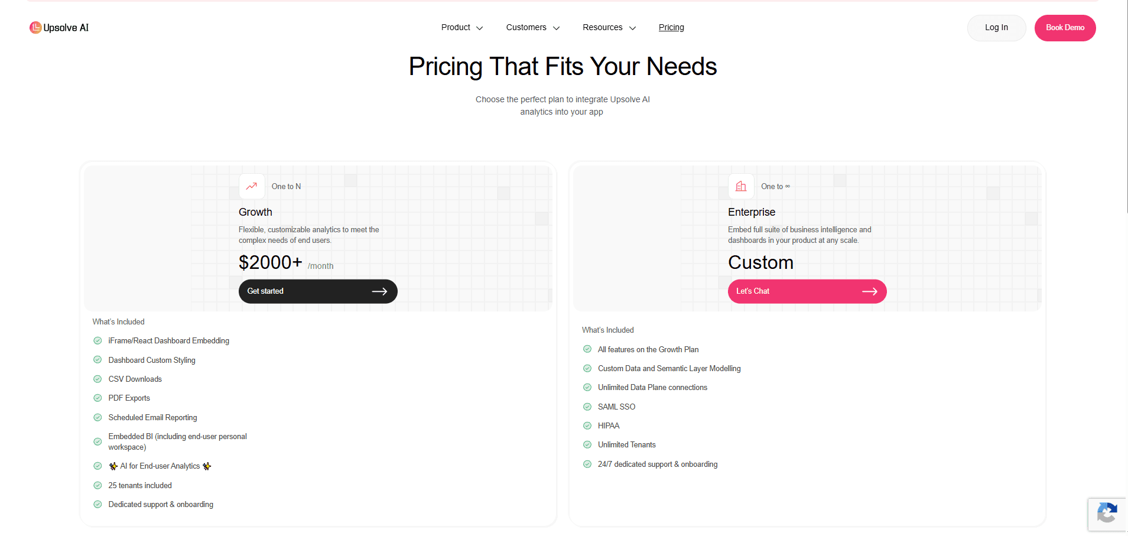This screenshot has width=1128, height=536.
Task: Toggle the check next to Unlimited Tenants
Action: [587, 444]
